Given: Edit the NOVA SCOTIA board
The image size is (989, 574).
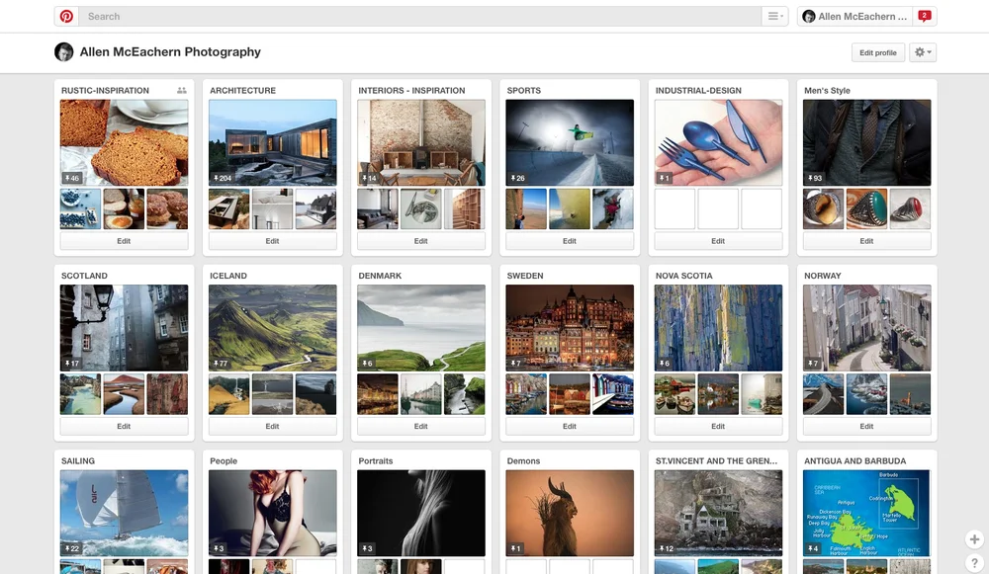Looking at the screenshot, I should pos(718,426).
